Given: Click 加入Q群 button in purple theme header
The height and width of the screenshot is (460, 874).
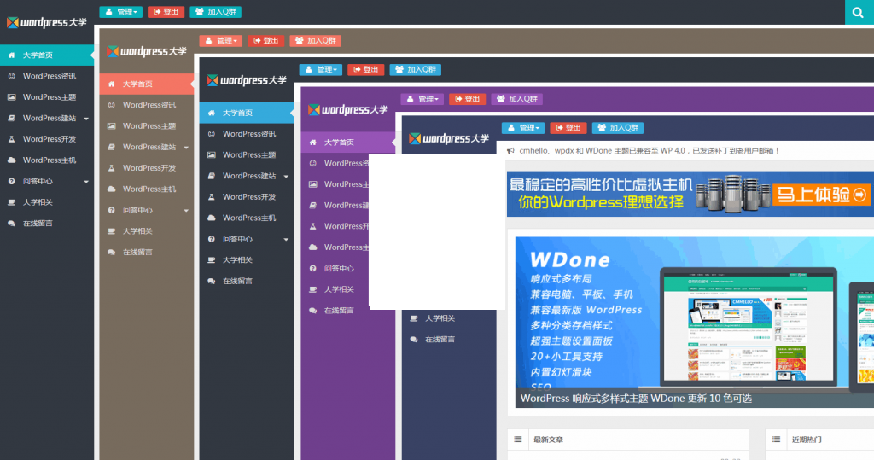Looking at the screenshot, I should pos(516,99).
